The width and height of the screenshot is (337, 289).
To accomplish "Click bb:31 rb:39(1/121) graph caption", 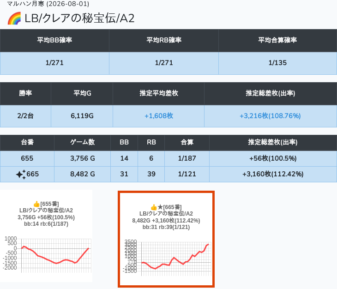I will [x=166, y=227].
